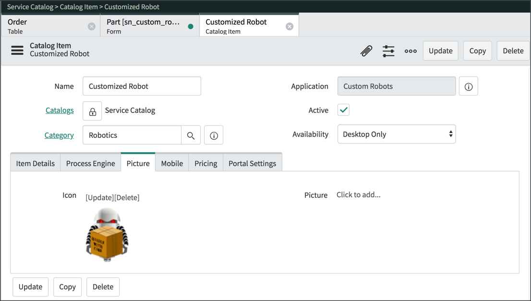Follow the Catalogs link
This screenshot has height=301, width=531.
[x=60, y=110]
